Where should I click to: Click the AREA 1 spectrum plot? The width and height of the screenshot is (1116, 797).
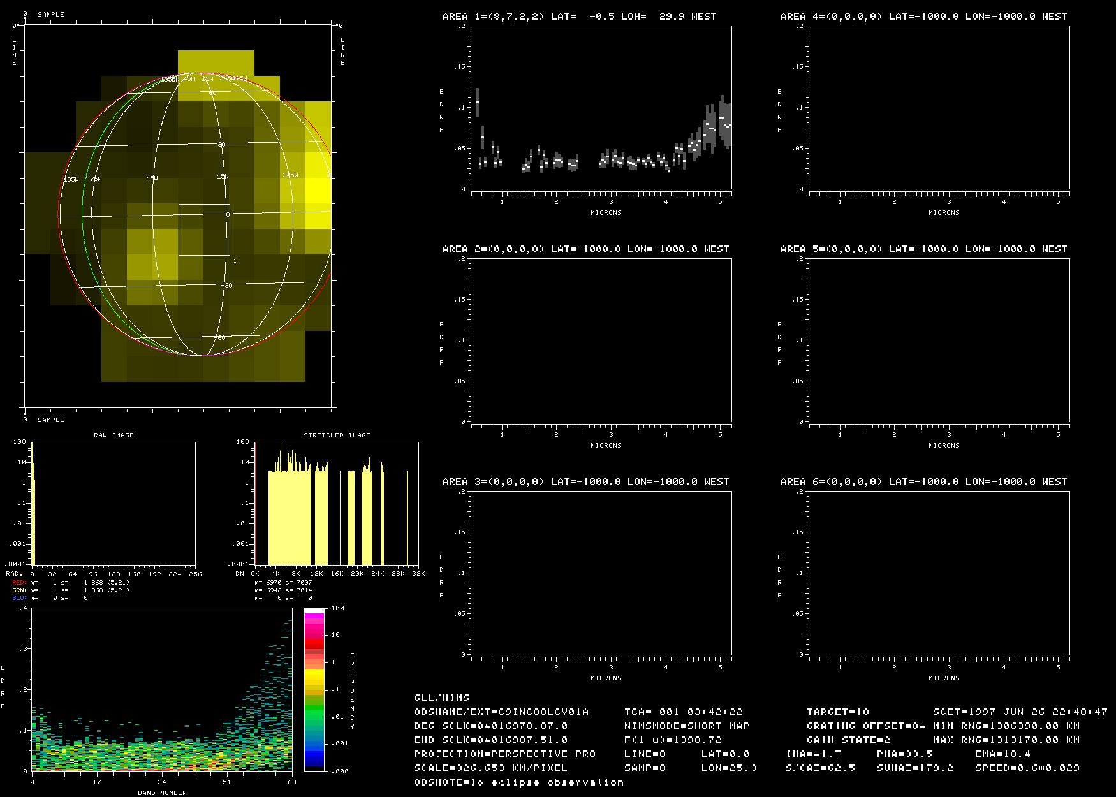point(601,108)
